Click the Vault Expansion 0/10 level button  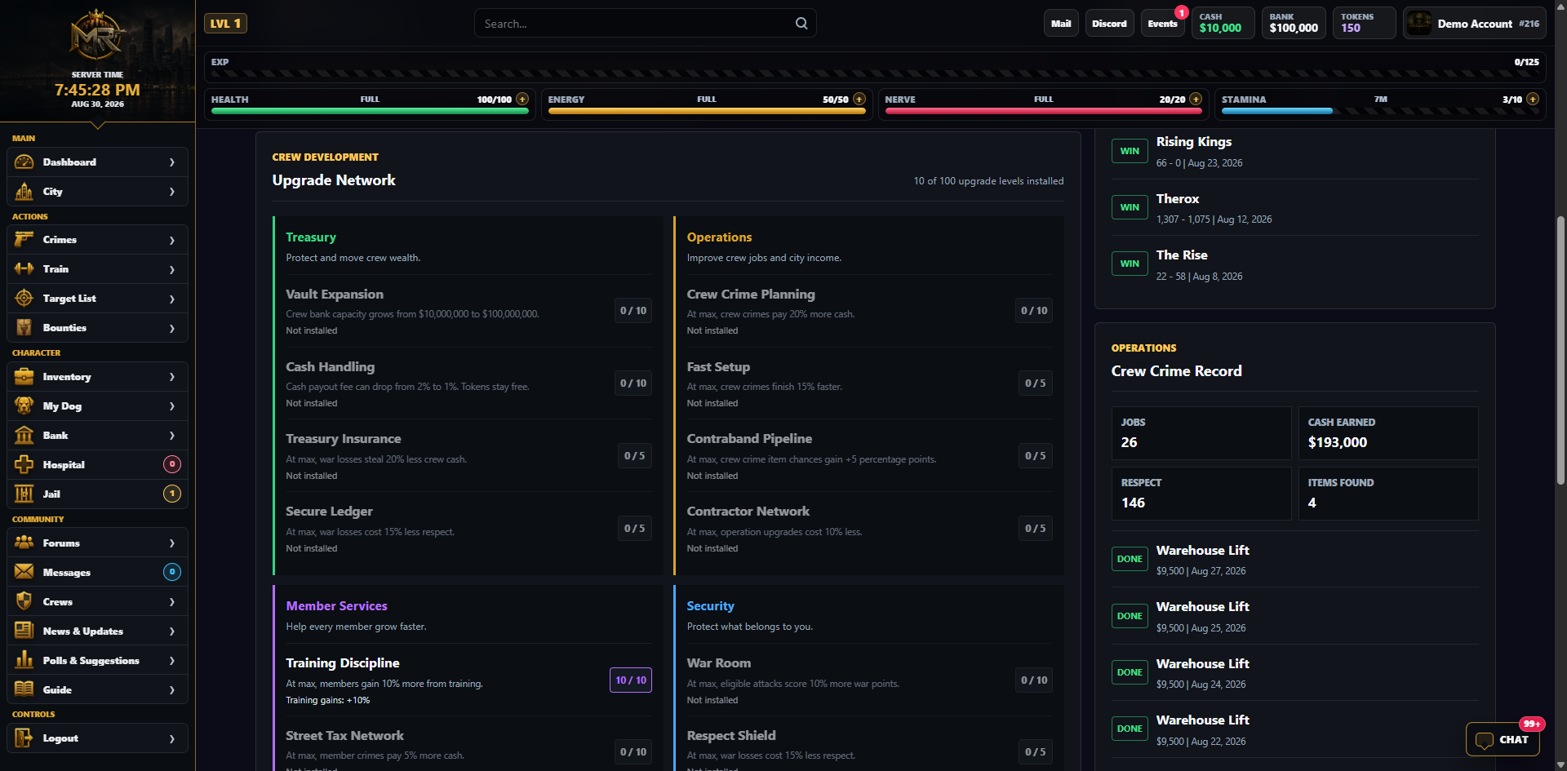[633, 311]
